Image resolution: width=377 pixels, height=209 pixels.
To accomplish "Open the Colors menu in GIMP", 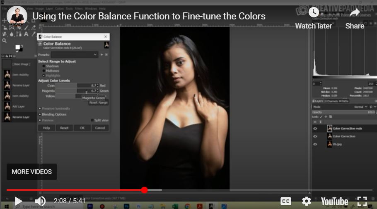I will [59, 9].
